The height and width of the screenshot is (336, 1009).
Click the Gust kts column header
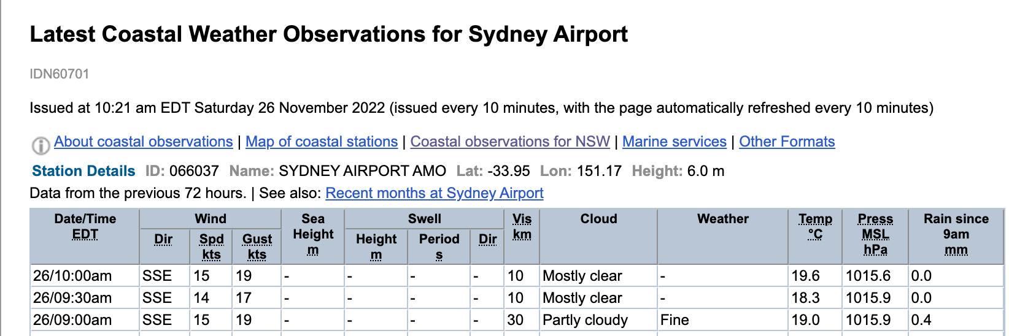coord(257,246)
